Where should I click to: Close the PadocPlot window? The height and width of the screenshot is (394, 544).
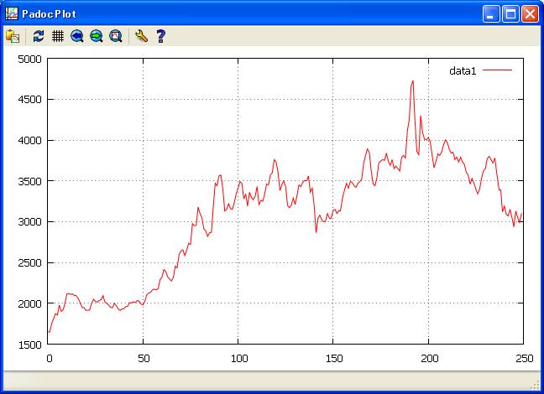pos(530,13)
